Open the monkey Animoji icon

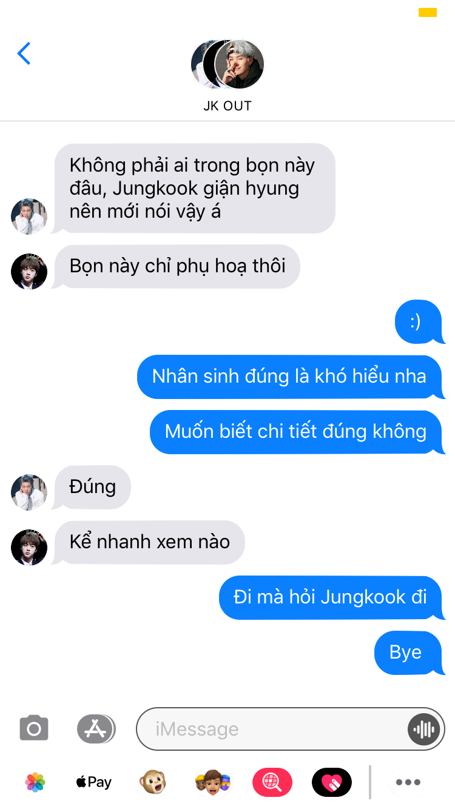coord(152,782)
